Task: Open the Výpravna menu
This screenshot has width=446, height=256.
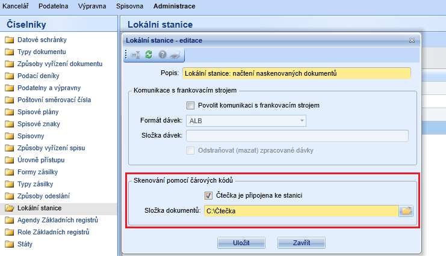Action: [92, 6]
